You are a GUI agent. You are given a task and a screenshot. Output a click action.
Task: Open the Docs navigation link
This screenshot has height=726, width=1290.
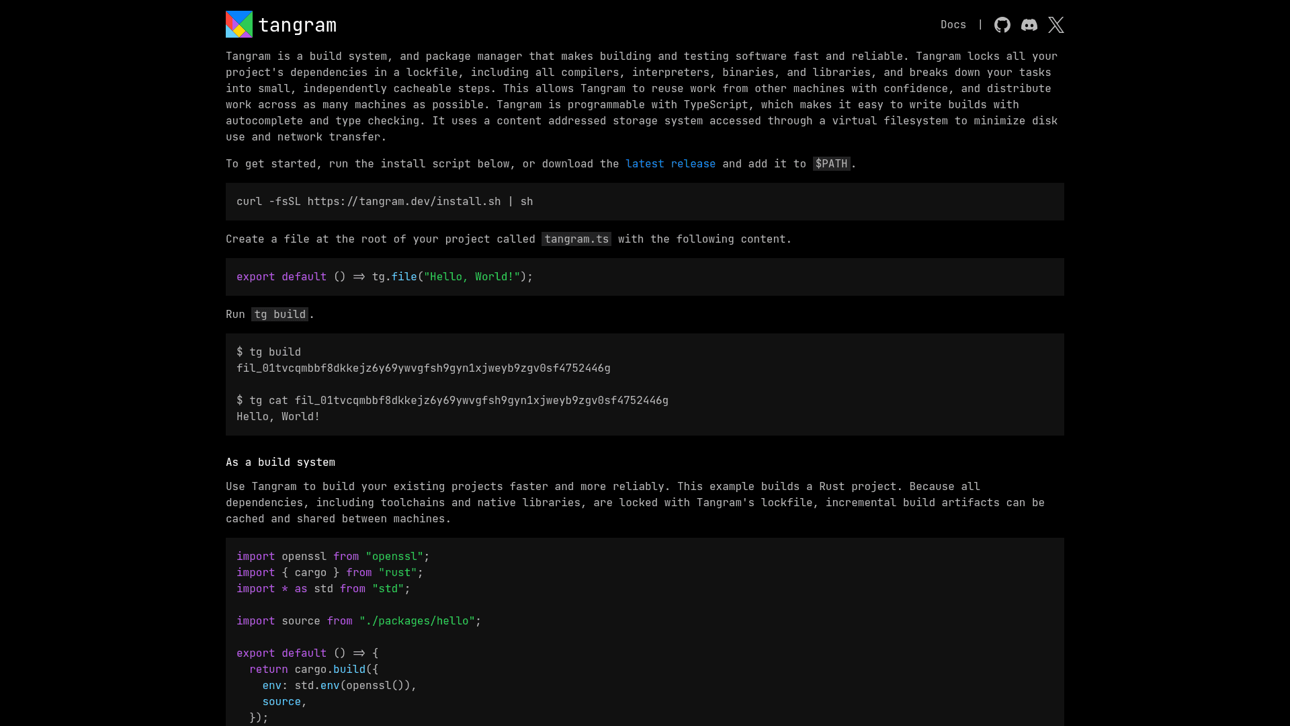953,25
